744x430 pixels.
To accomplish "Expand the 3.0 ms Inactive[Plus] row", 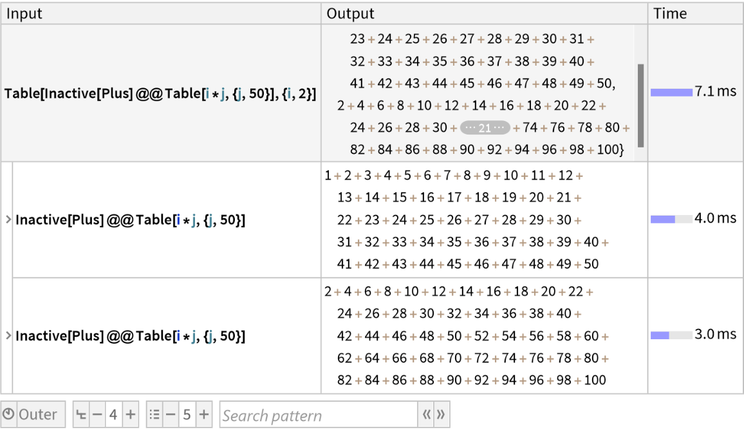I will point(8,336).
